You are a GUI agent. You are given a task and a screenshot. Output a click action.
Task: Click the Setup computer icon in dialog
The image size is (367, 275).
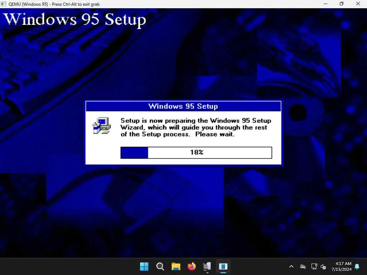pos(101,126)
